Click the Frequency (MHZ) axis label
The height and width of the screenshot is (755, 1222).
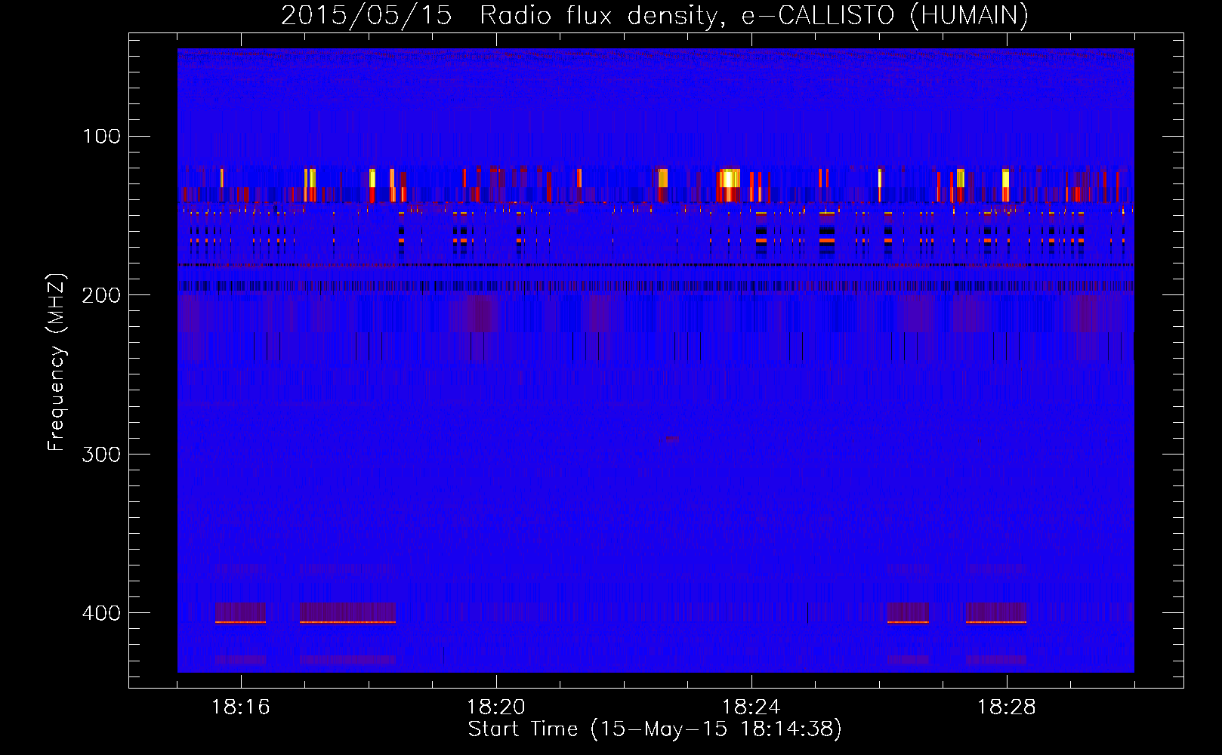point(57,362)
